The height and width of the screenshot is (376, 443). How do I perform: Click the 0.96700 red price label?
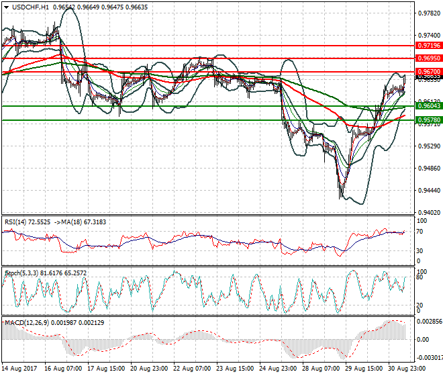(429, 72)
